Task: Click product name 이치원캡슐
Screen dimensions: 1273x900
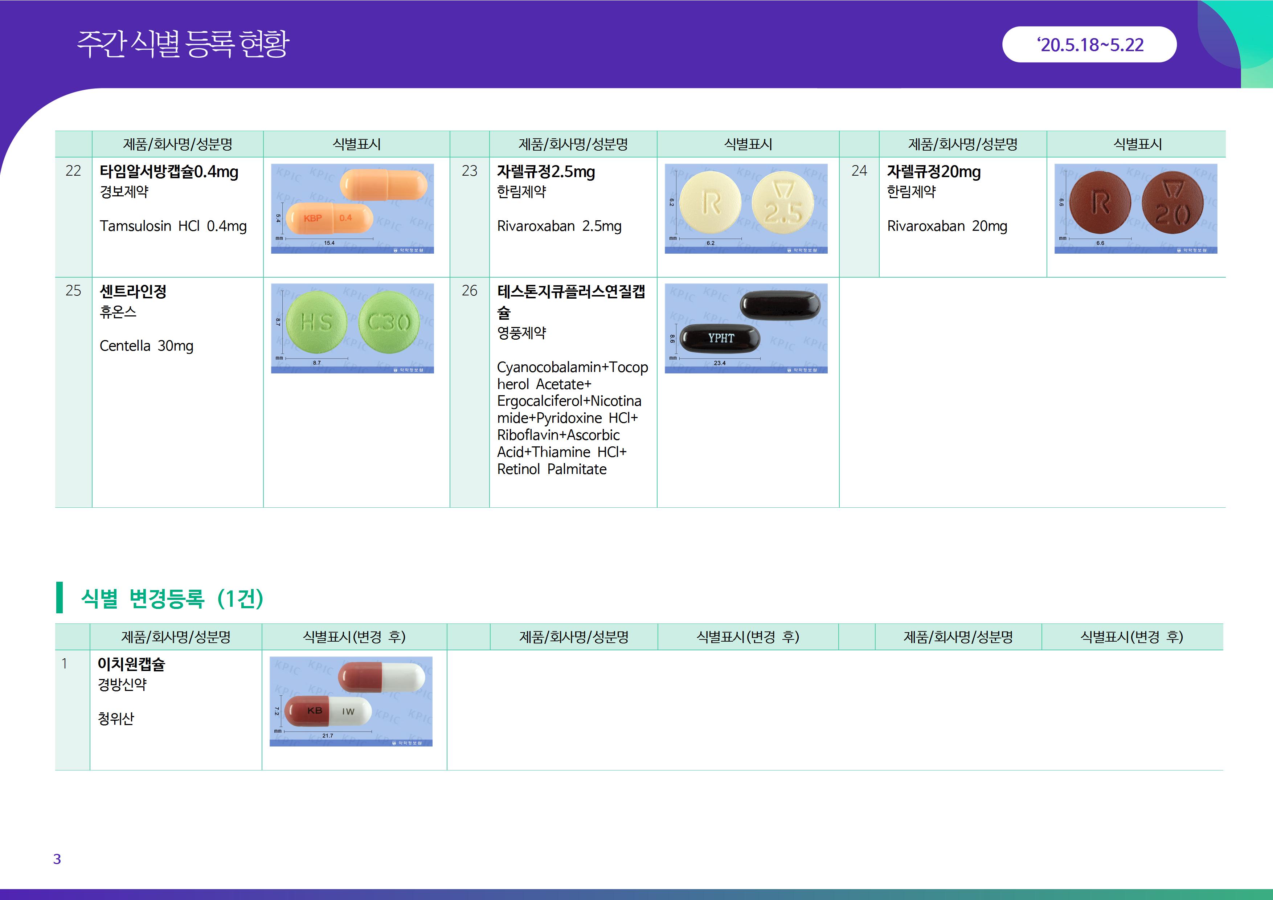Action: tap(131, 664)
